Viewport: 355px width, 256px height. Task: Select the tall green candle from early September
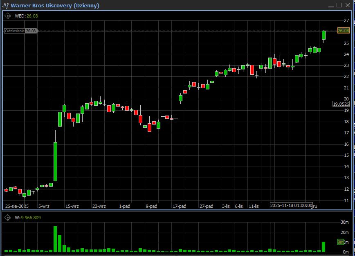click(x=55, y=161)
